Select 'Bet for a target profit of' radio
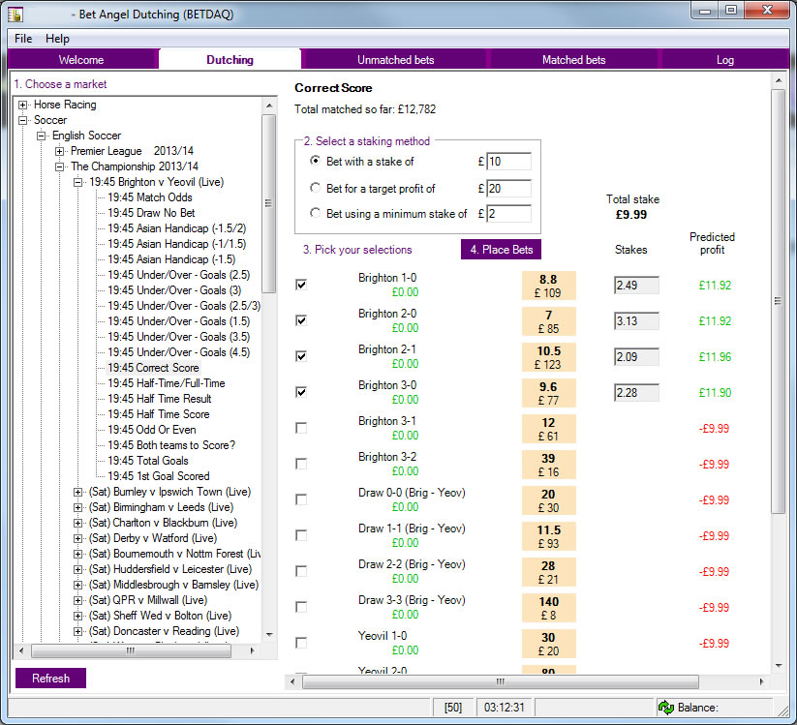This screenshot has height=725, width=797. pos(316,188)
